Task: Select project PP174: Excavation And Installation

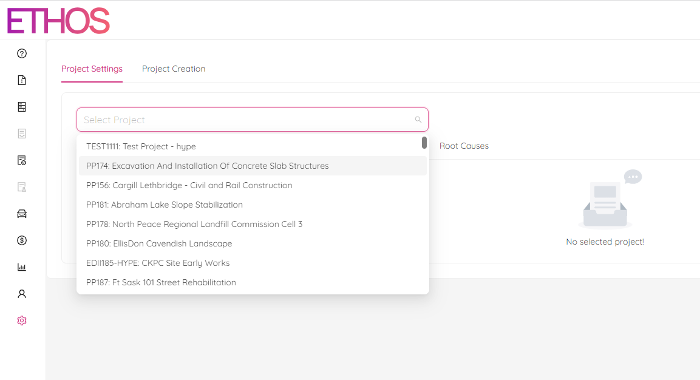Action: click(207, 166)
